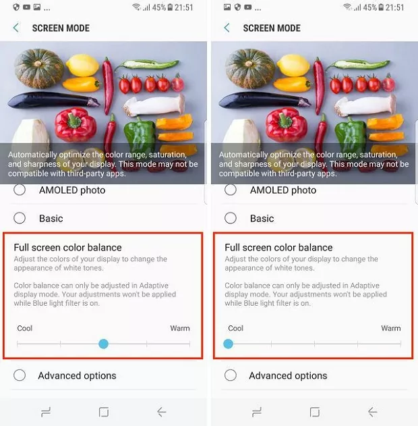
Task: Tap back key on left phone navigation bar
Action: coord(162,412)
